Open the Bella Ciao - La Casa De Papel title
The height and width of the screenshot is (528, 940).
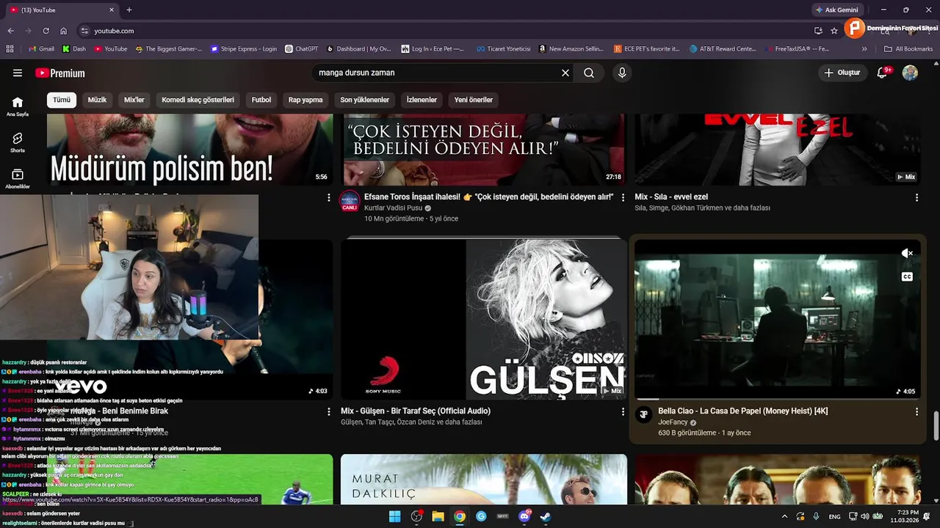(x=743, y=411)
